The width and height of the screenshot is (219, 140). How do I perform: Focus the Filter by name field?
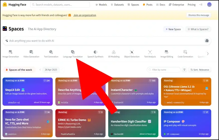tap(164, 70)
